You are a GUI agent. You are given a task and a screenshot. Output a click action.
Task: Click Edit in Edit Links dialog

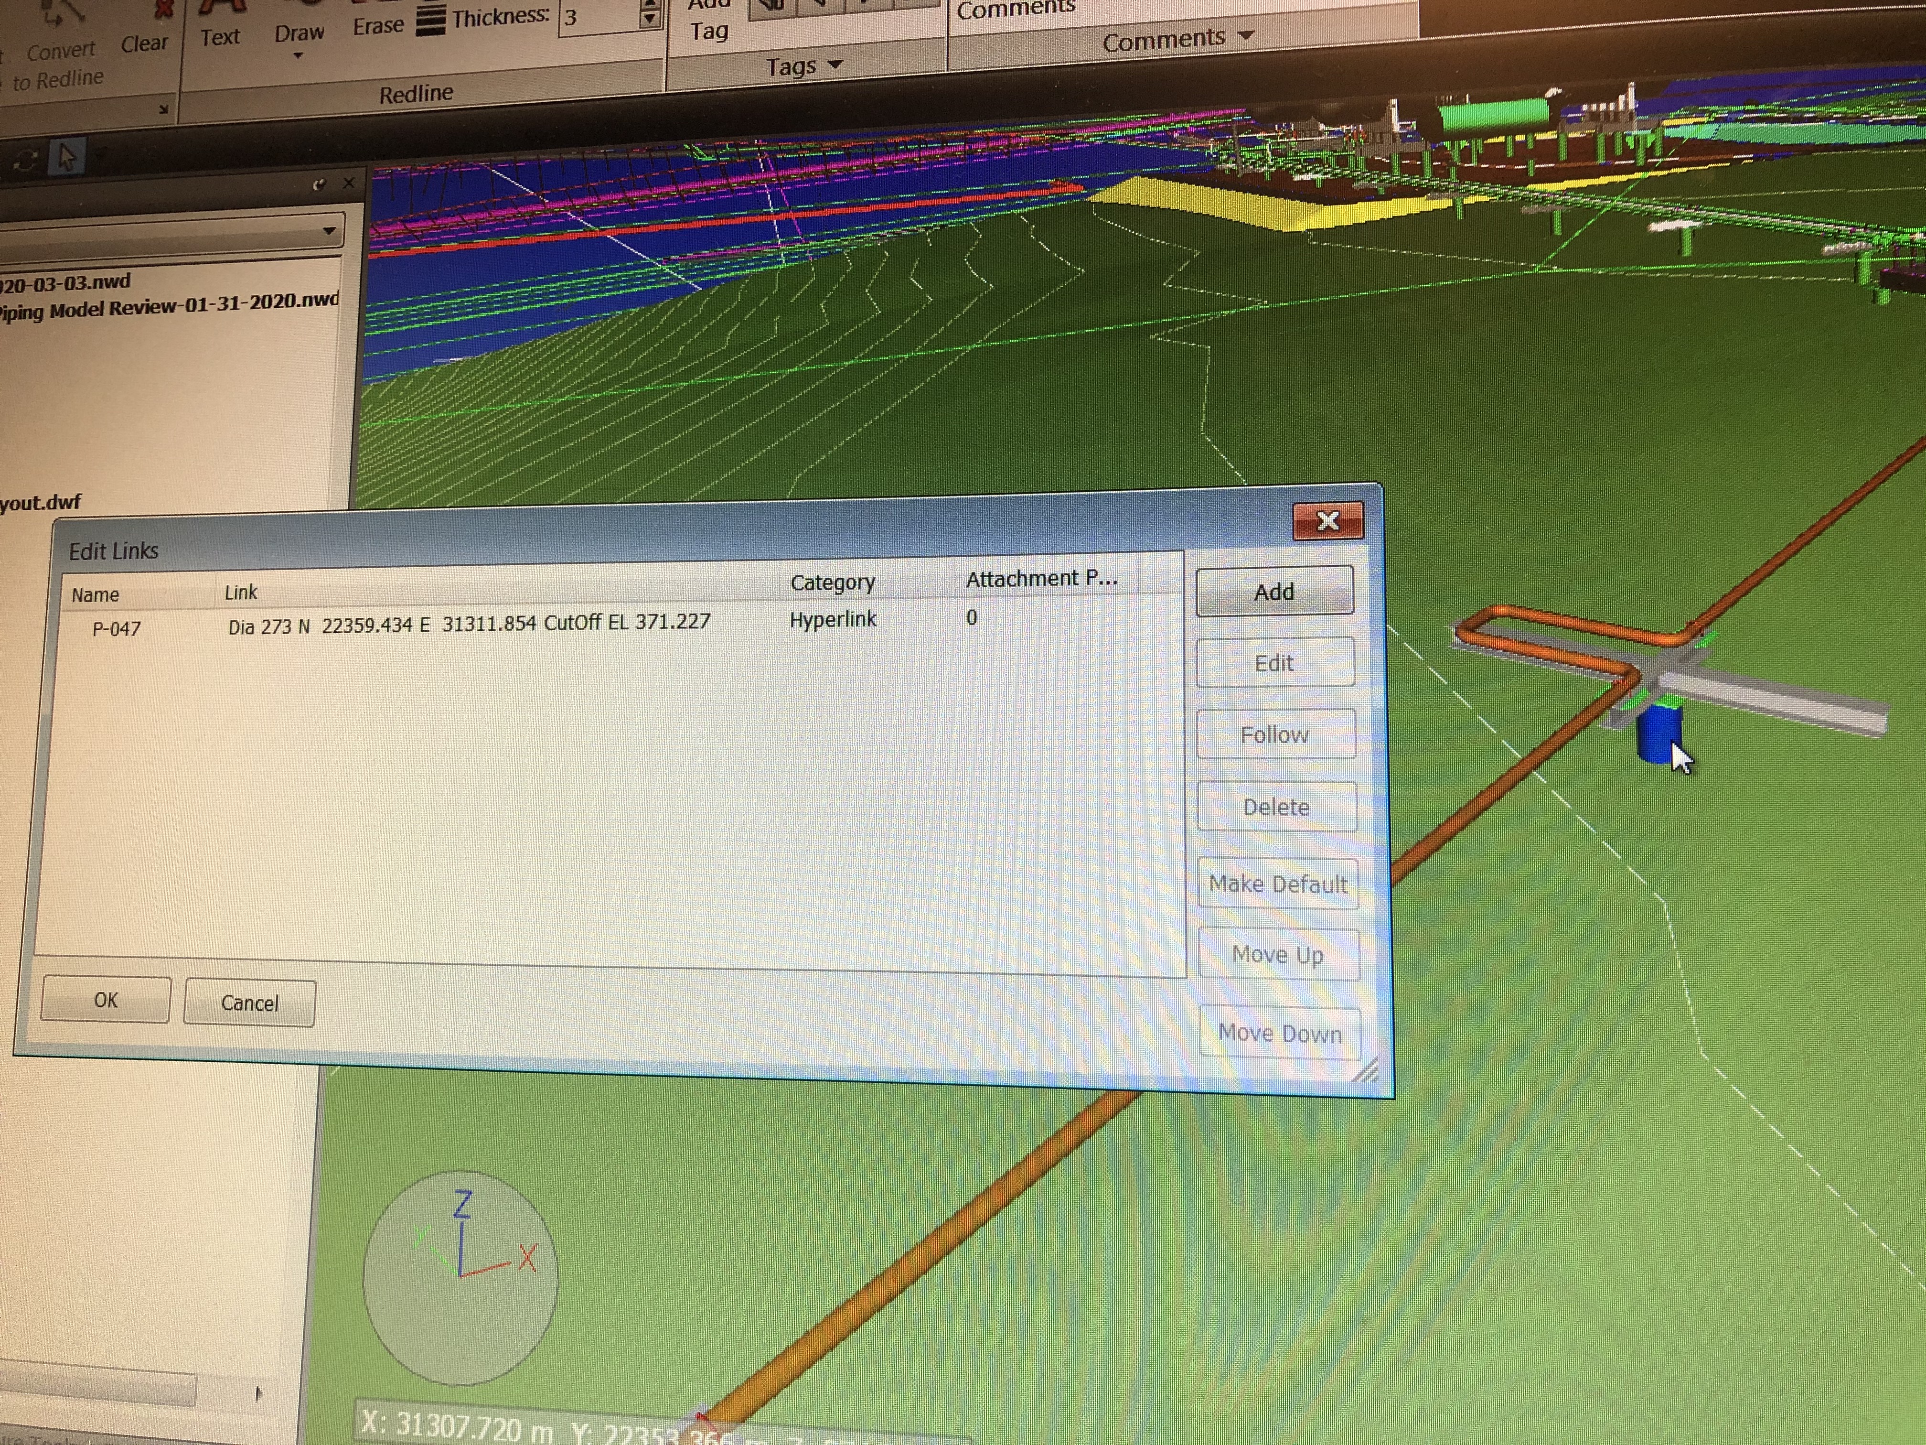click(x=1275, y=663)
